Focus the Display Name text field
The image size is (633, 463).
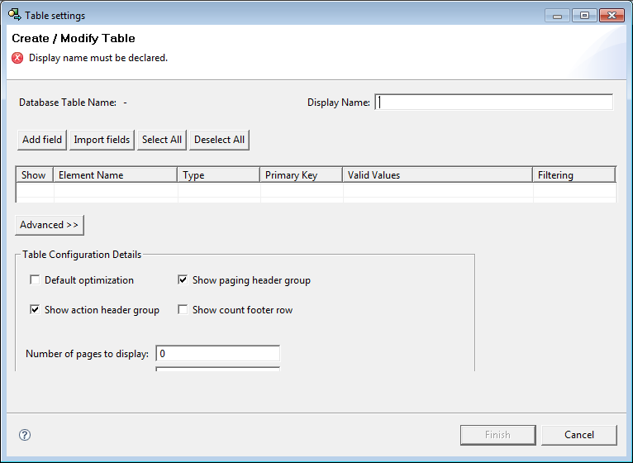494,103
